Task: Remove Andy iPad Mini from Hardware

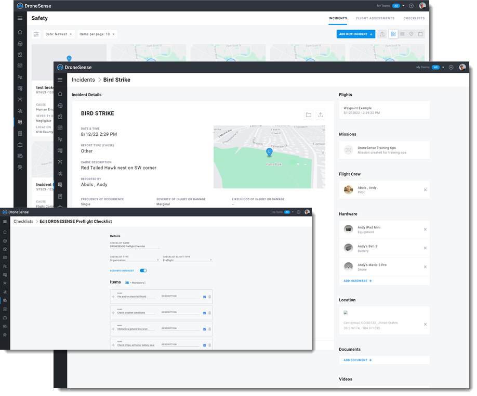Action: (x=425, y=229)
